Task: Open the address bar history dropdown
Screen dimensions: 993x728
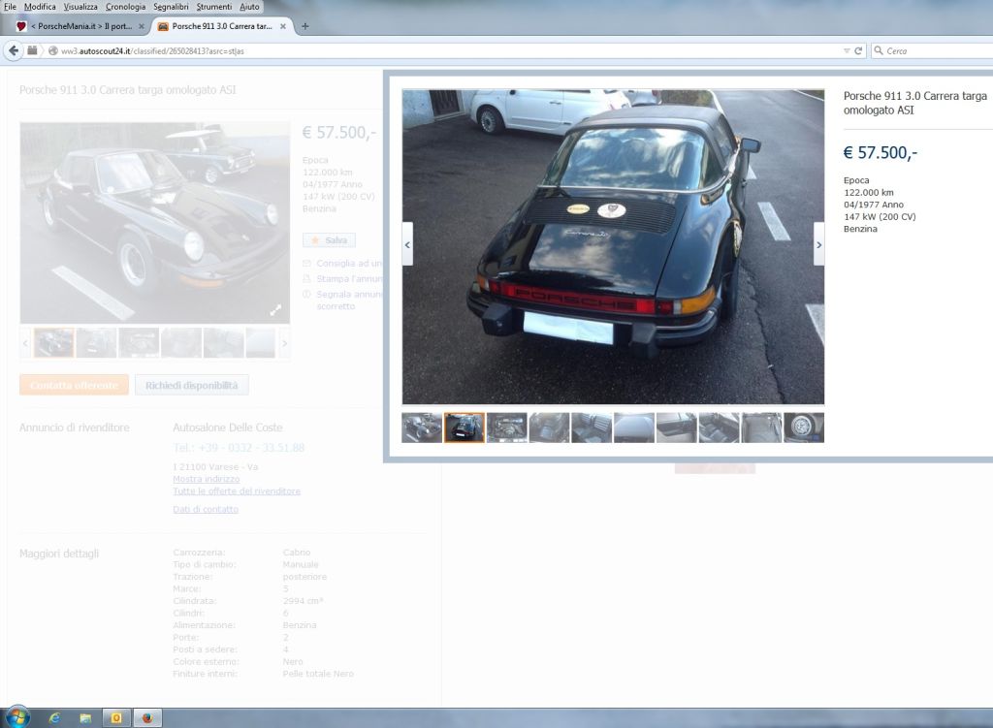Action: pos(847,50)
